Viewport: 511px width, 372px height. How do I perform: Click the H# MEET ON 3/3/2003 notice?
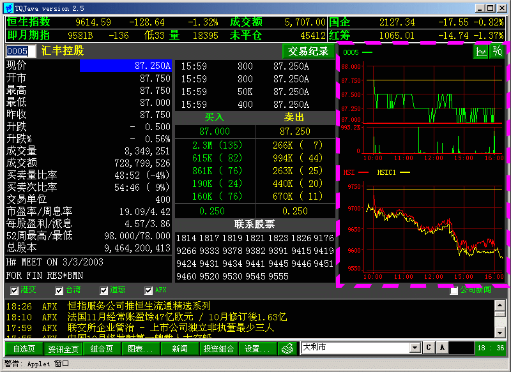(x=55, y=262)
